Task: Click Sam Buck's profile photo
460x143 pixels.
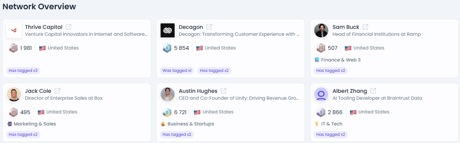Action: tap(321, 31)
